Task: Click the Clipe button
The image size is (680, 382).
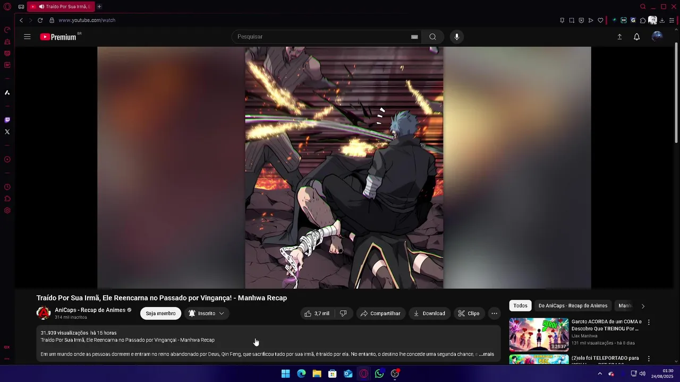Action: tap(469, 314)
